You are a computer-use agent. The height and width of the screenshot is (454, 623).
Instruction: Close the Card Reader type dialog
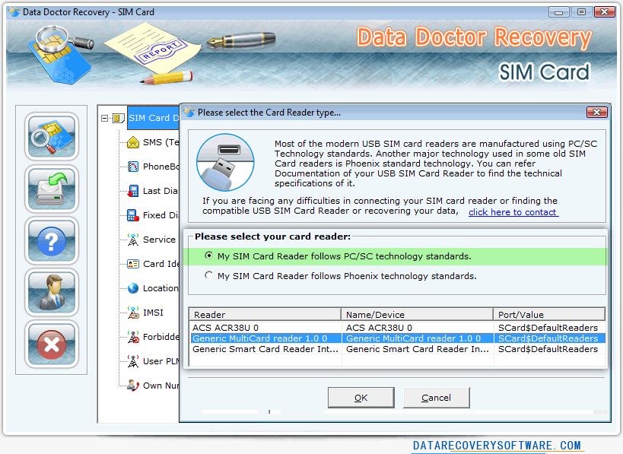[x=597, y=113]
